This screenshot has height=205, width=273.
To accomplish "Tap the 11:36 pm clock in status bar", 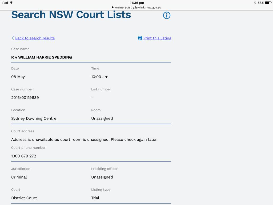I will point(136,3).
